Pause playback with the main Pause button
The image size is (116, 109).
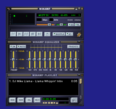click(26, 34)
